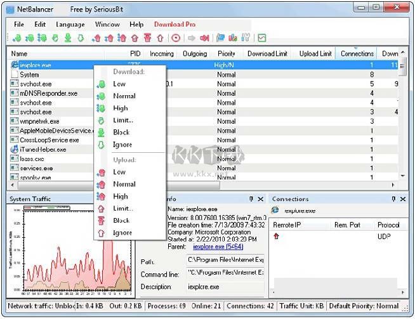Pin the Connections panel
This screenshot has height=319, width=415.
coord(392,199)
